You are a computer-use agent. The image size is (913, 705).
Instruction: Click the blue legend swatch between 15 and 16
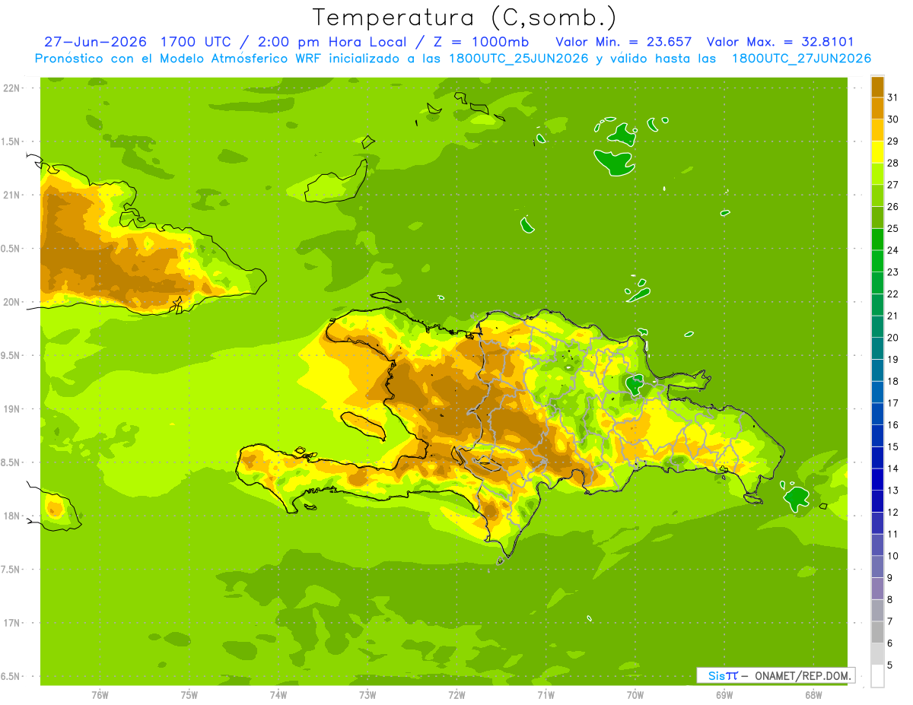tap(877, 436)
